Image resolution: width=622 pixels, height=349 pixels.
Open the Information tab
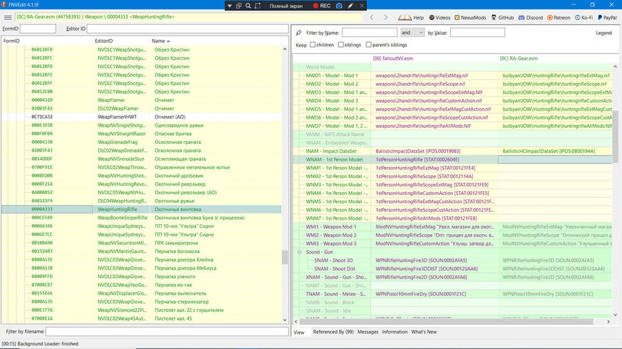click(395, 332)
